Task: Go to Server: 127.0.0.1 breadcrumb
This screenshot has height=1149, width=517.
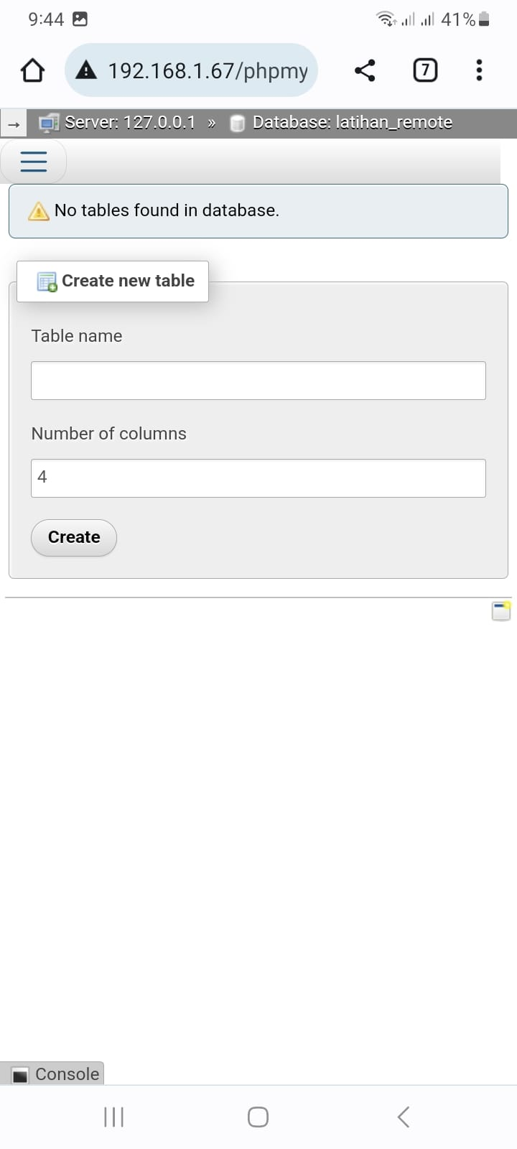Action: coord(130,122)
